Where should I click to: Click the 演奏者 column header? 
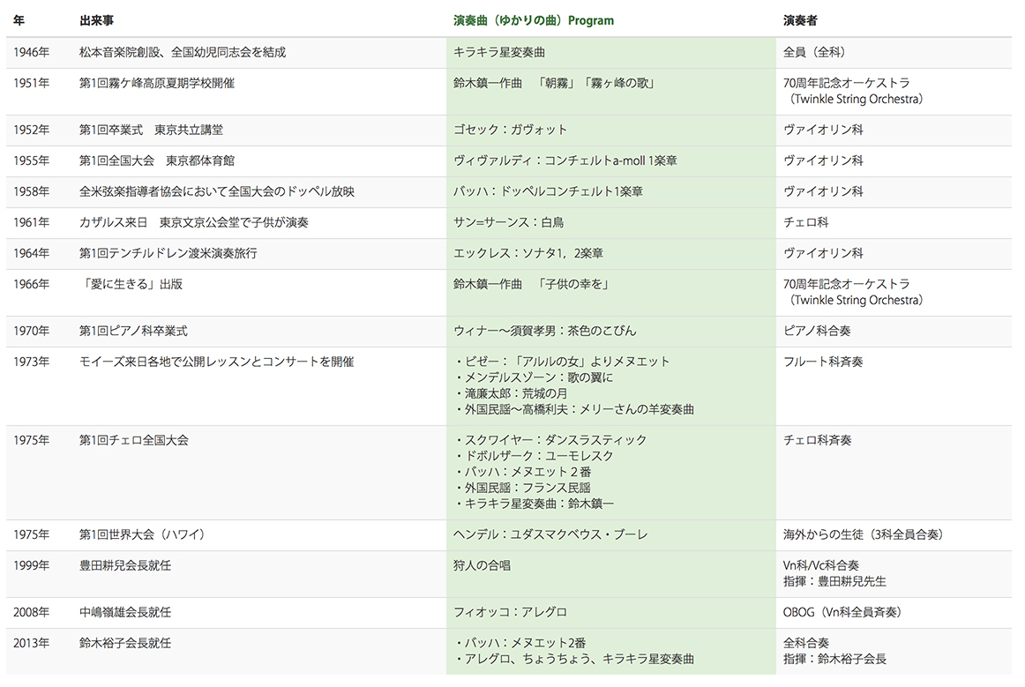click(x=800, y=20)
